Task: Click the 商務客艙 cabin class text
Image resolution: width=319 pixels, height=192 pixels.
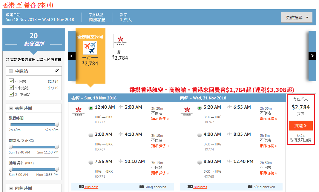Action: [x=97, y=20]
